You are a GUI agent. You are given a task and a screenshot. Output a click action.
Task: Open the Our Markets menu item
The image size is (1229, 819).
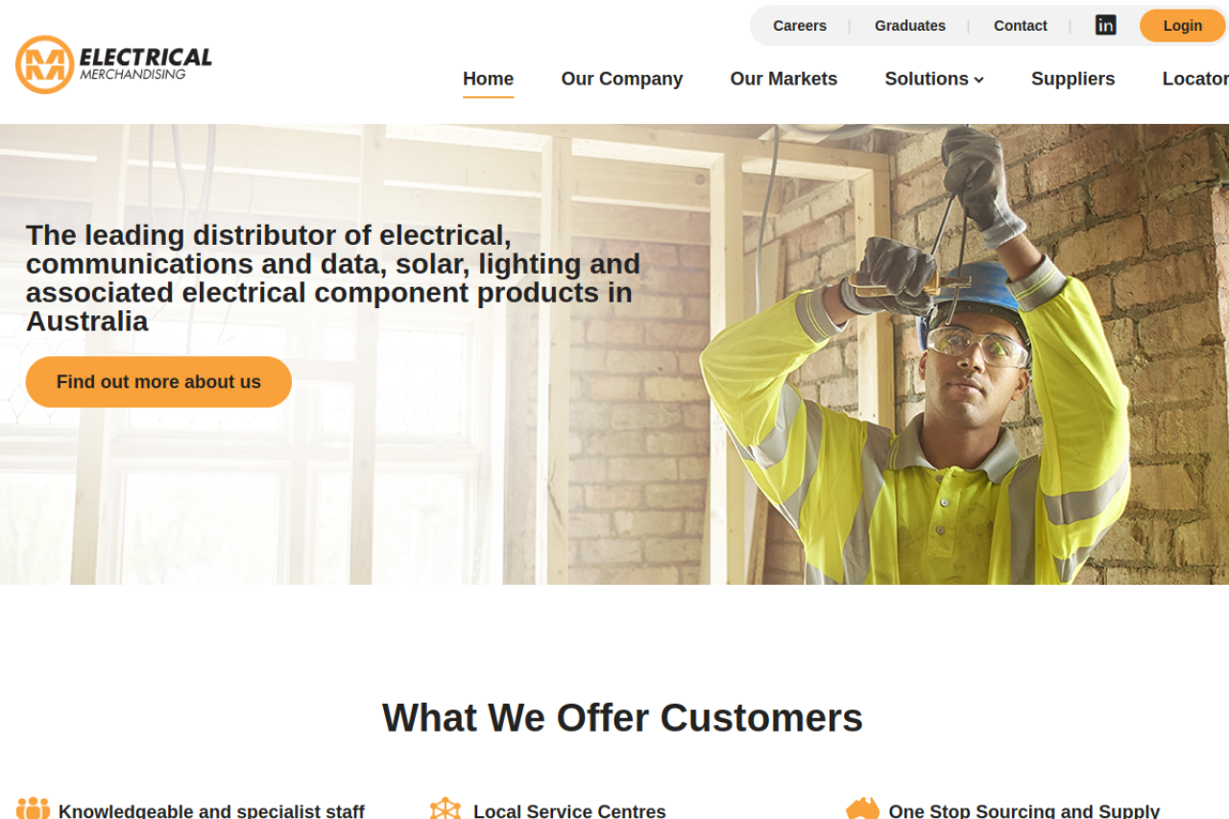pos(783,79)
